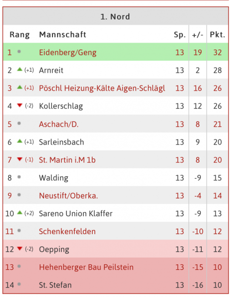Click green up arrow beside Sareno Union Klaffer
This screenshot has width=231, height=297.
point(20,212)
